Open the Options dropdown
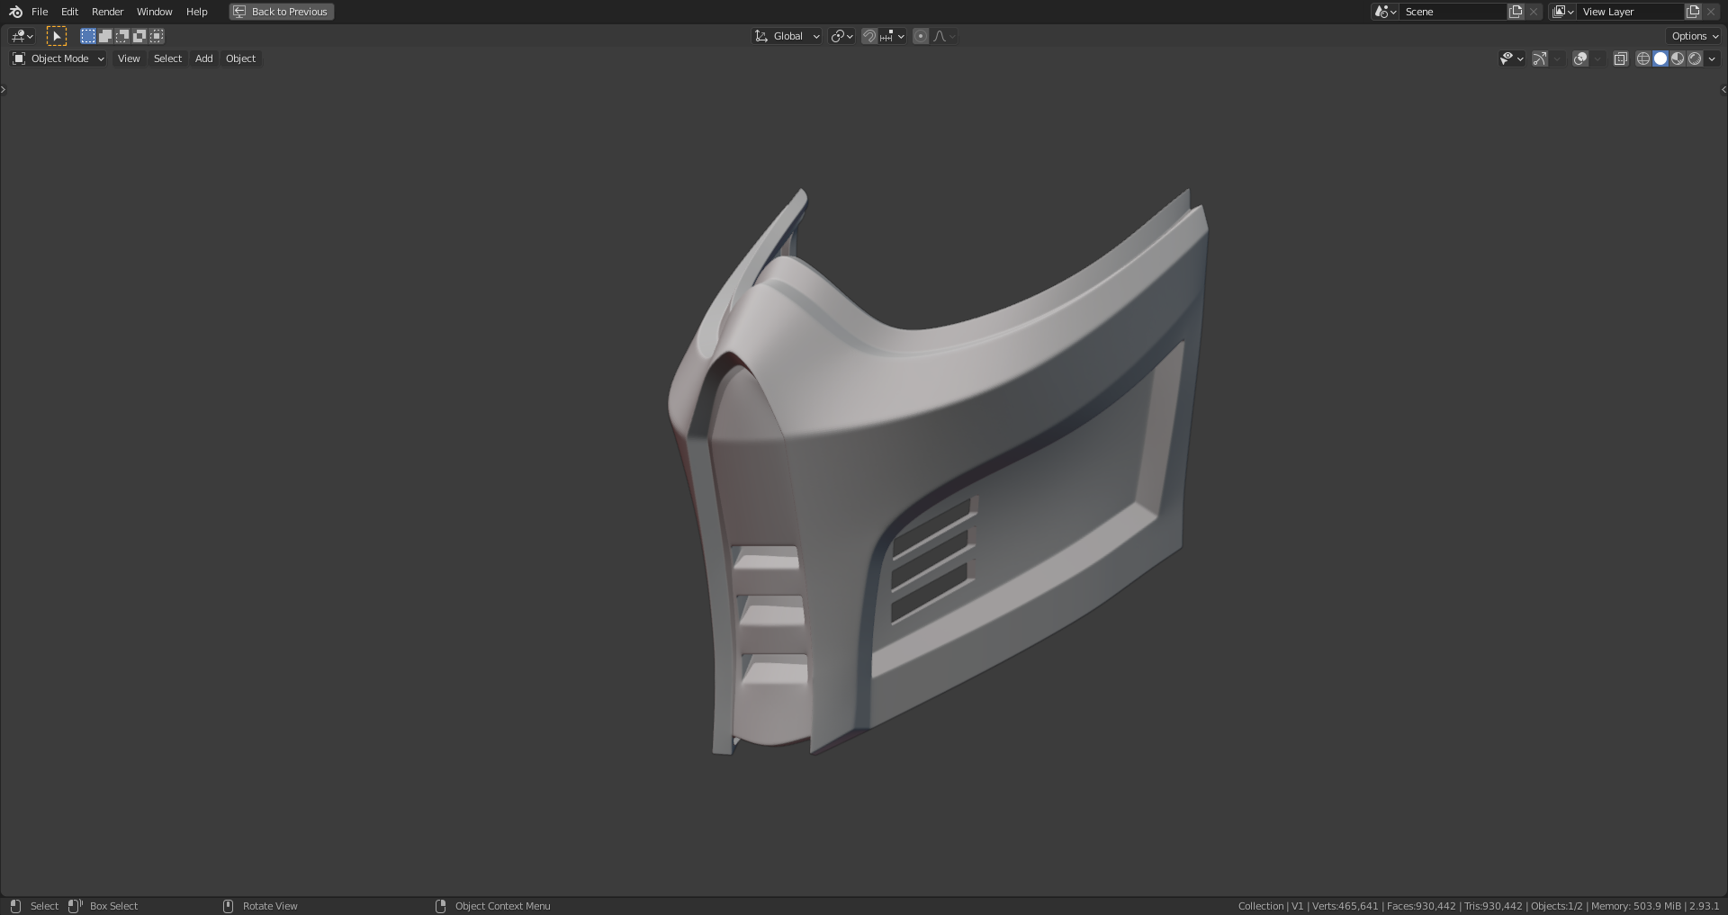Viewport: 1728px width, 915px height. pos(1695,36)
